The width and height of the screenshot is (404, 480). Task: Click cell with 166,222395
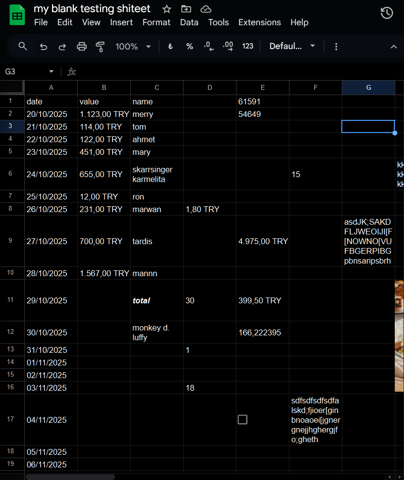tap(263, 332)
